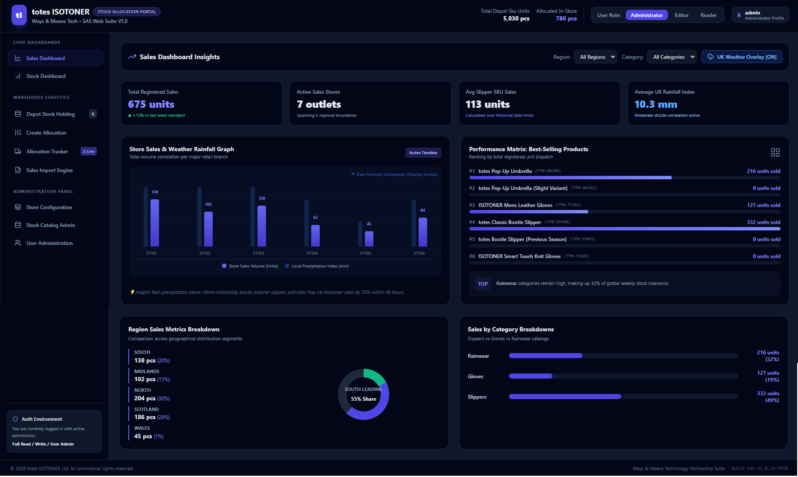
Task: Click the ISOTONER Mens Leather Gloves progress bar
Action: pyautogui.click(x=625, y=212)
